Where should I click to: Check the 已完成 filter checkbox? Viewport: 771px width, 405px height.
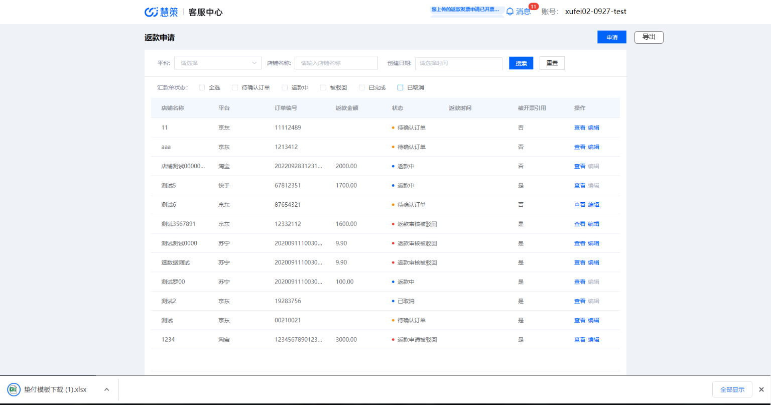(361, 87)
